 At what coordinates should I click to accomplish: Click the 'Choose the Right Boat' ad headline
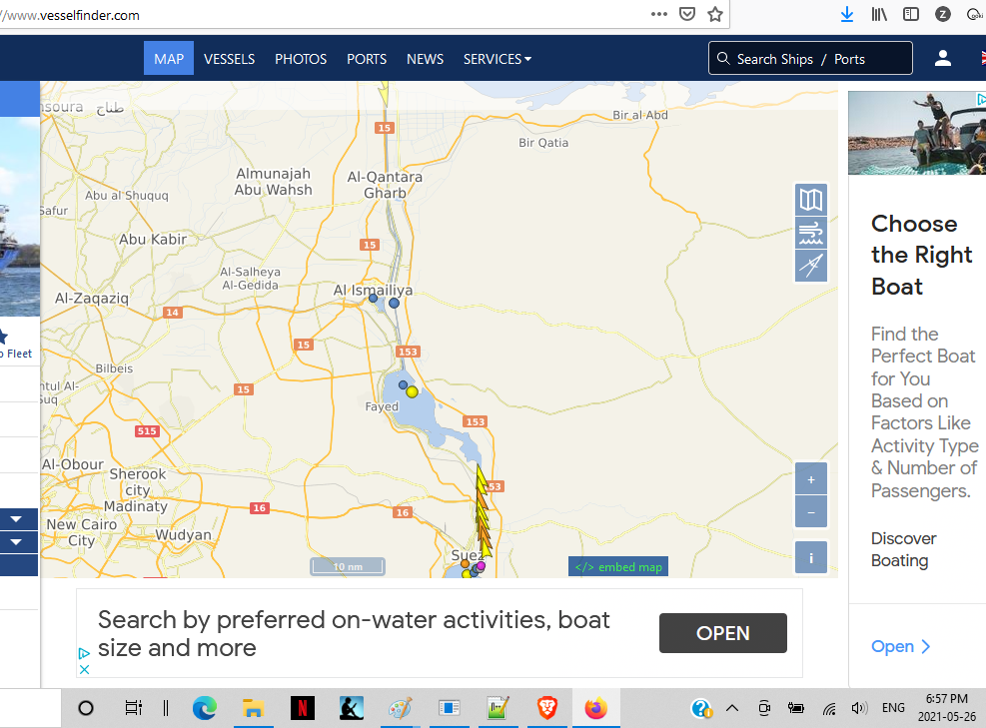pyautogui.click(x=921, y=255)
